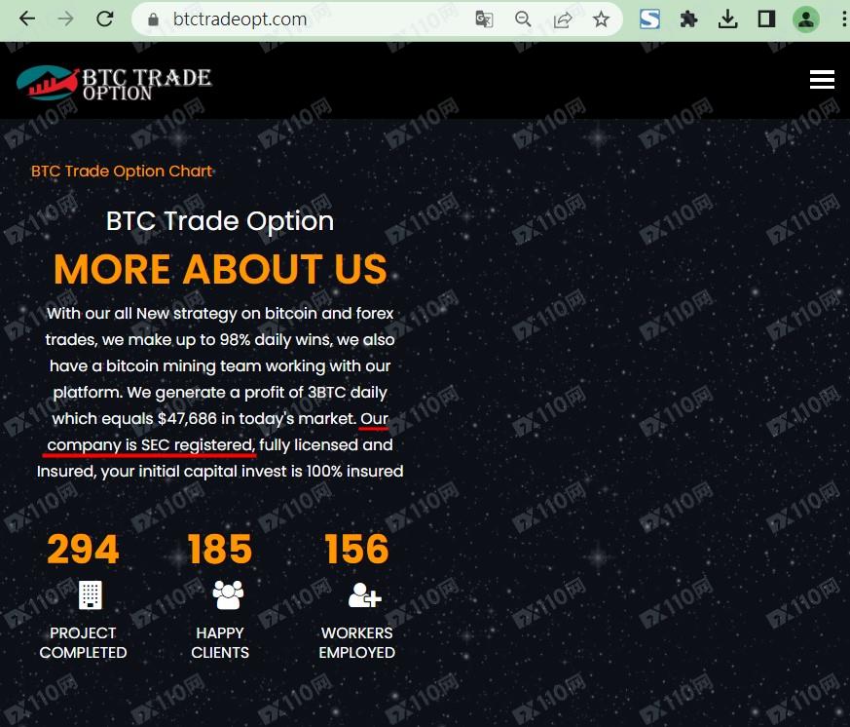Click the 185 counter number

click(x=220, y=549)
